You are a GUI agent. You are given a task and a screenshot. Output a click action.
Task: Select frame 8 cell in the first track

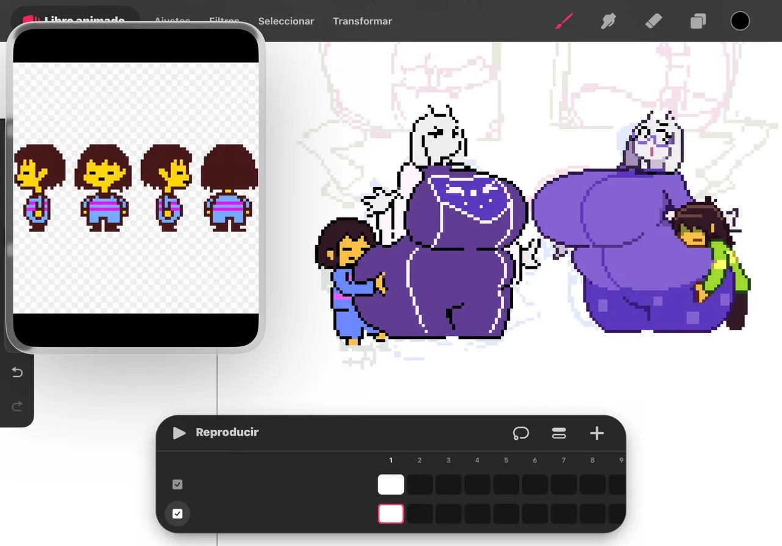pyautogui.click(x=592, y=484)
